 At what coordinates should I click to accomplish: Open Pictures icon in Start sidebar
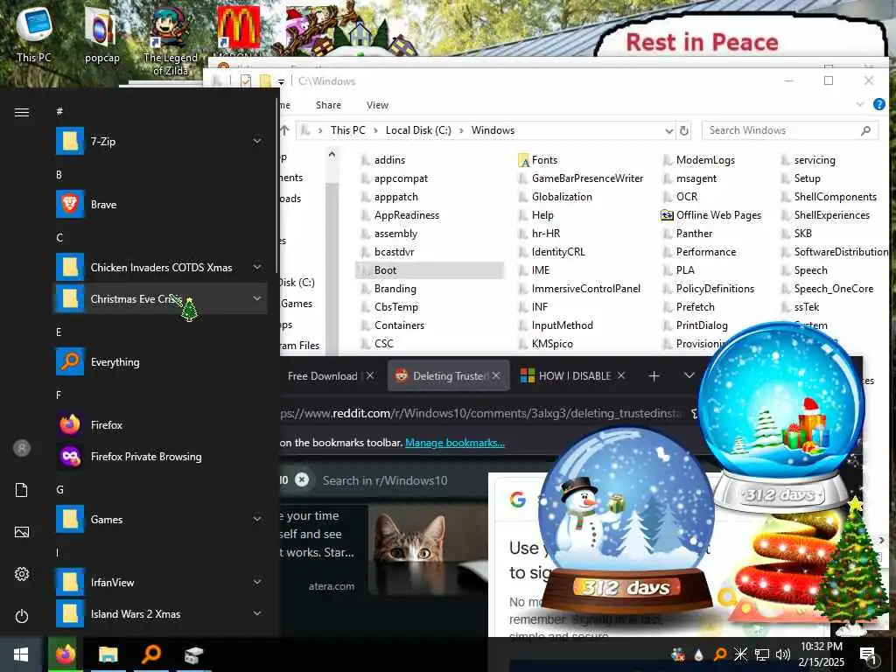[22, 532]
